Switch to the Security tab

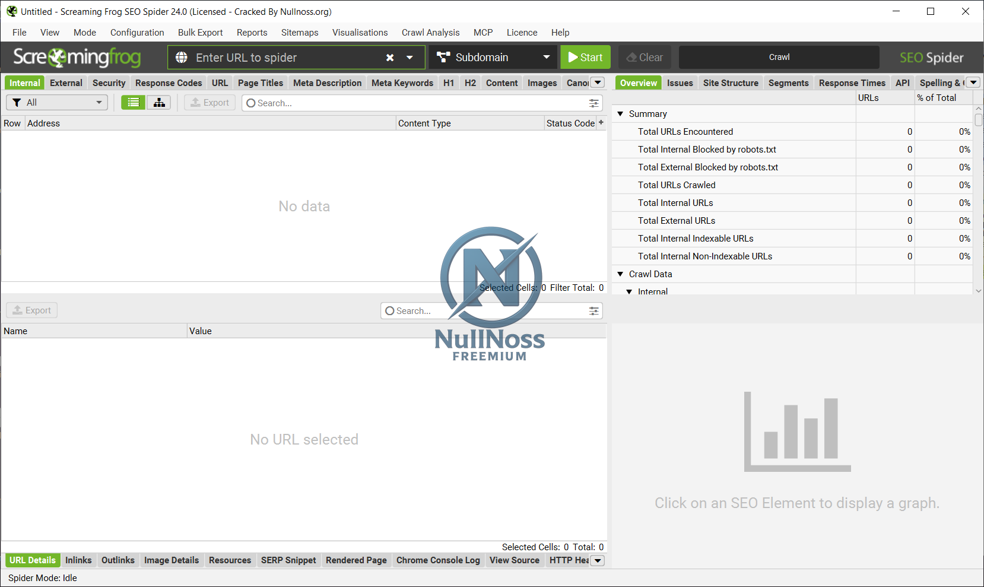pos(109,83)
